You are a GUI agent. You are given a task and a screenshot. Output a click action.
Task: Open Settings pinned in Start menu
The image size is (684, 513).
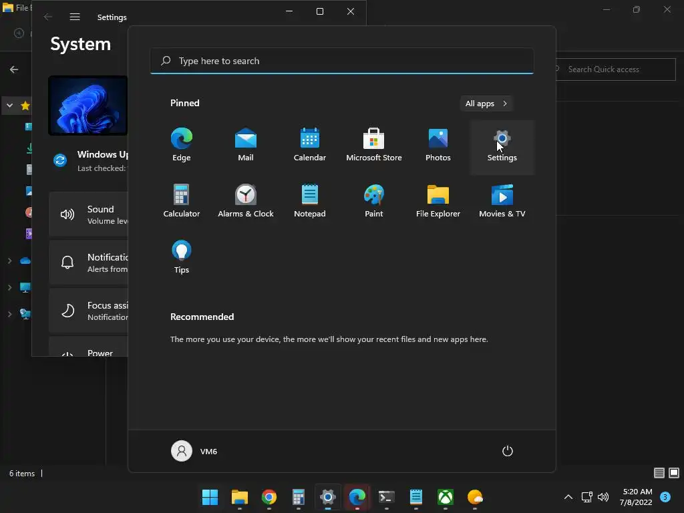point(502,148)
